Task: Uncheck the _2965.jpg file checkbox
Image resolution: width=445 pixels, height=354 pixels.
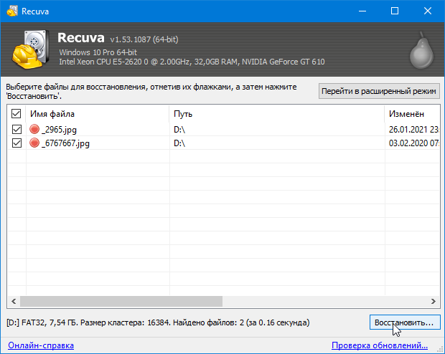Action: 17,129
